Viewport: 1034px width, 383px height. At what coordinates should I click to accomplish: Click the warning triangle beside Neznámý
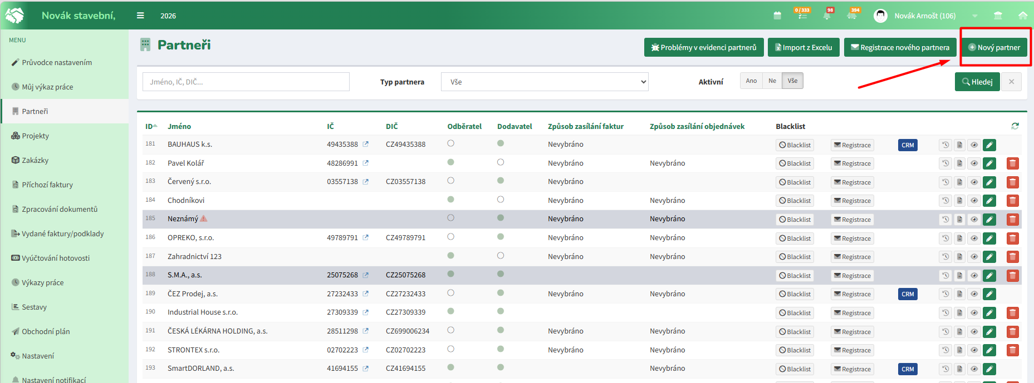click(204, 218)
